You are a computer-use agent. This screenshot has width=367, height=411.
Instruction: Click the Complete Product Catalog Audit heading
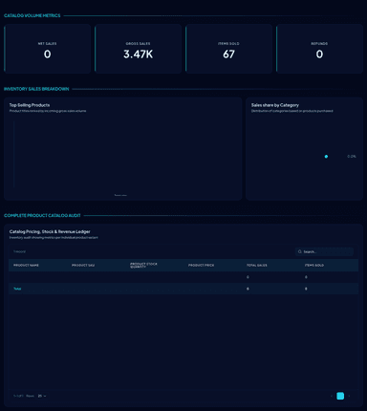pos(42,215)
